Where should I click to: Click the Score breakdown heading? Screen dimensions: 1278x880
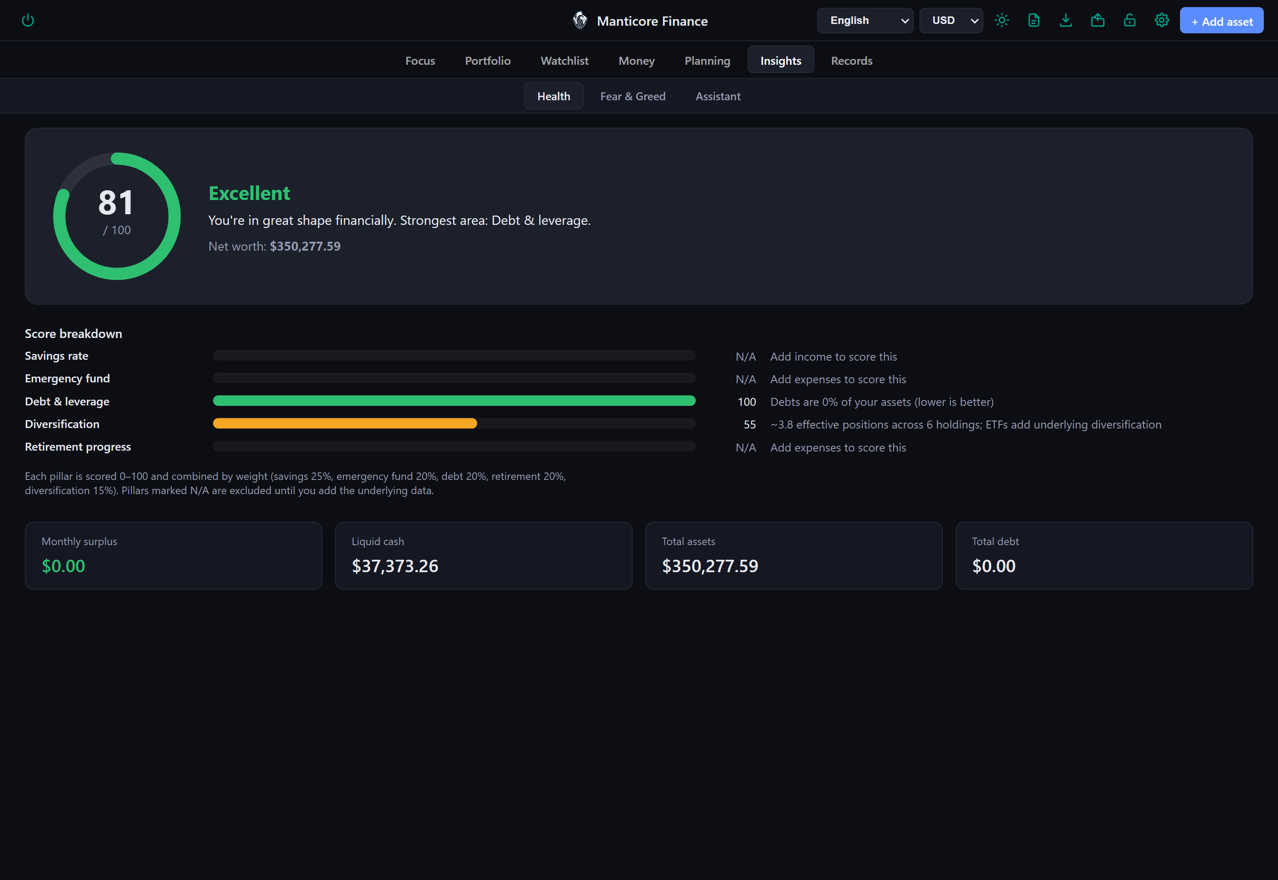73,334
